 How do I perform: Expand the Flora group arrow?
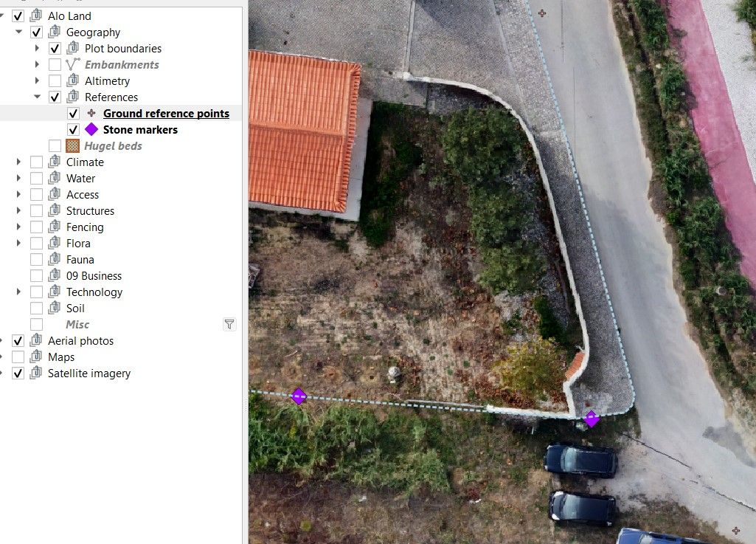click(18, 244)
